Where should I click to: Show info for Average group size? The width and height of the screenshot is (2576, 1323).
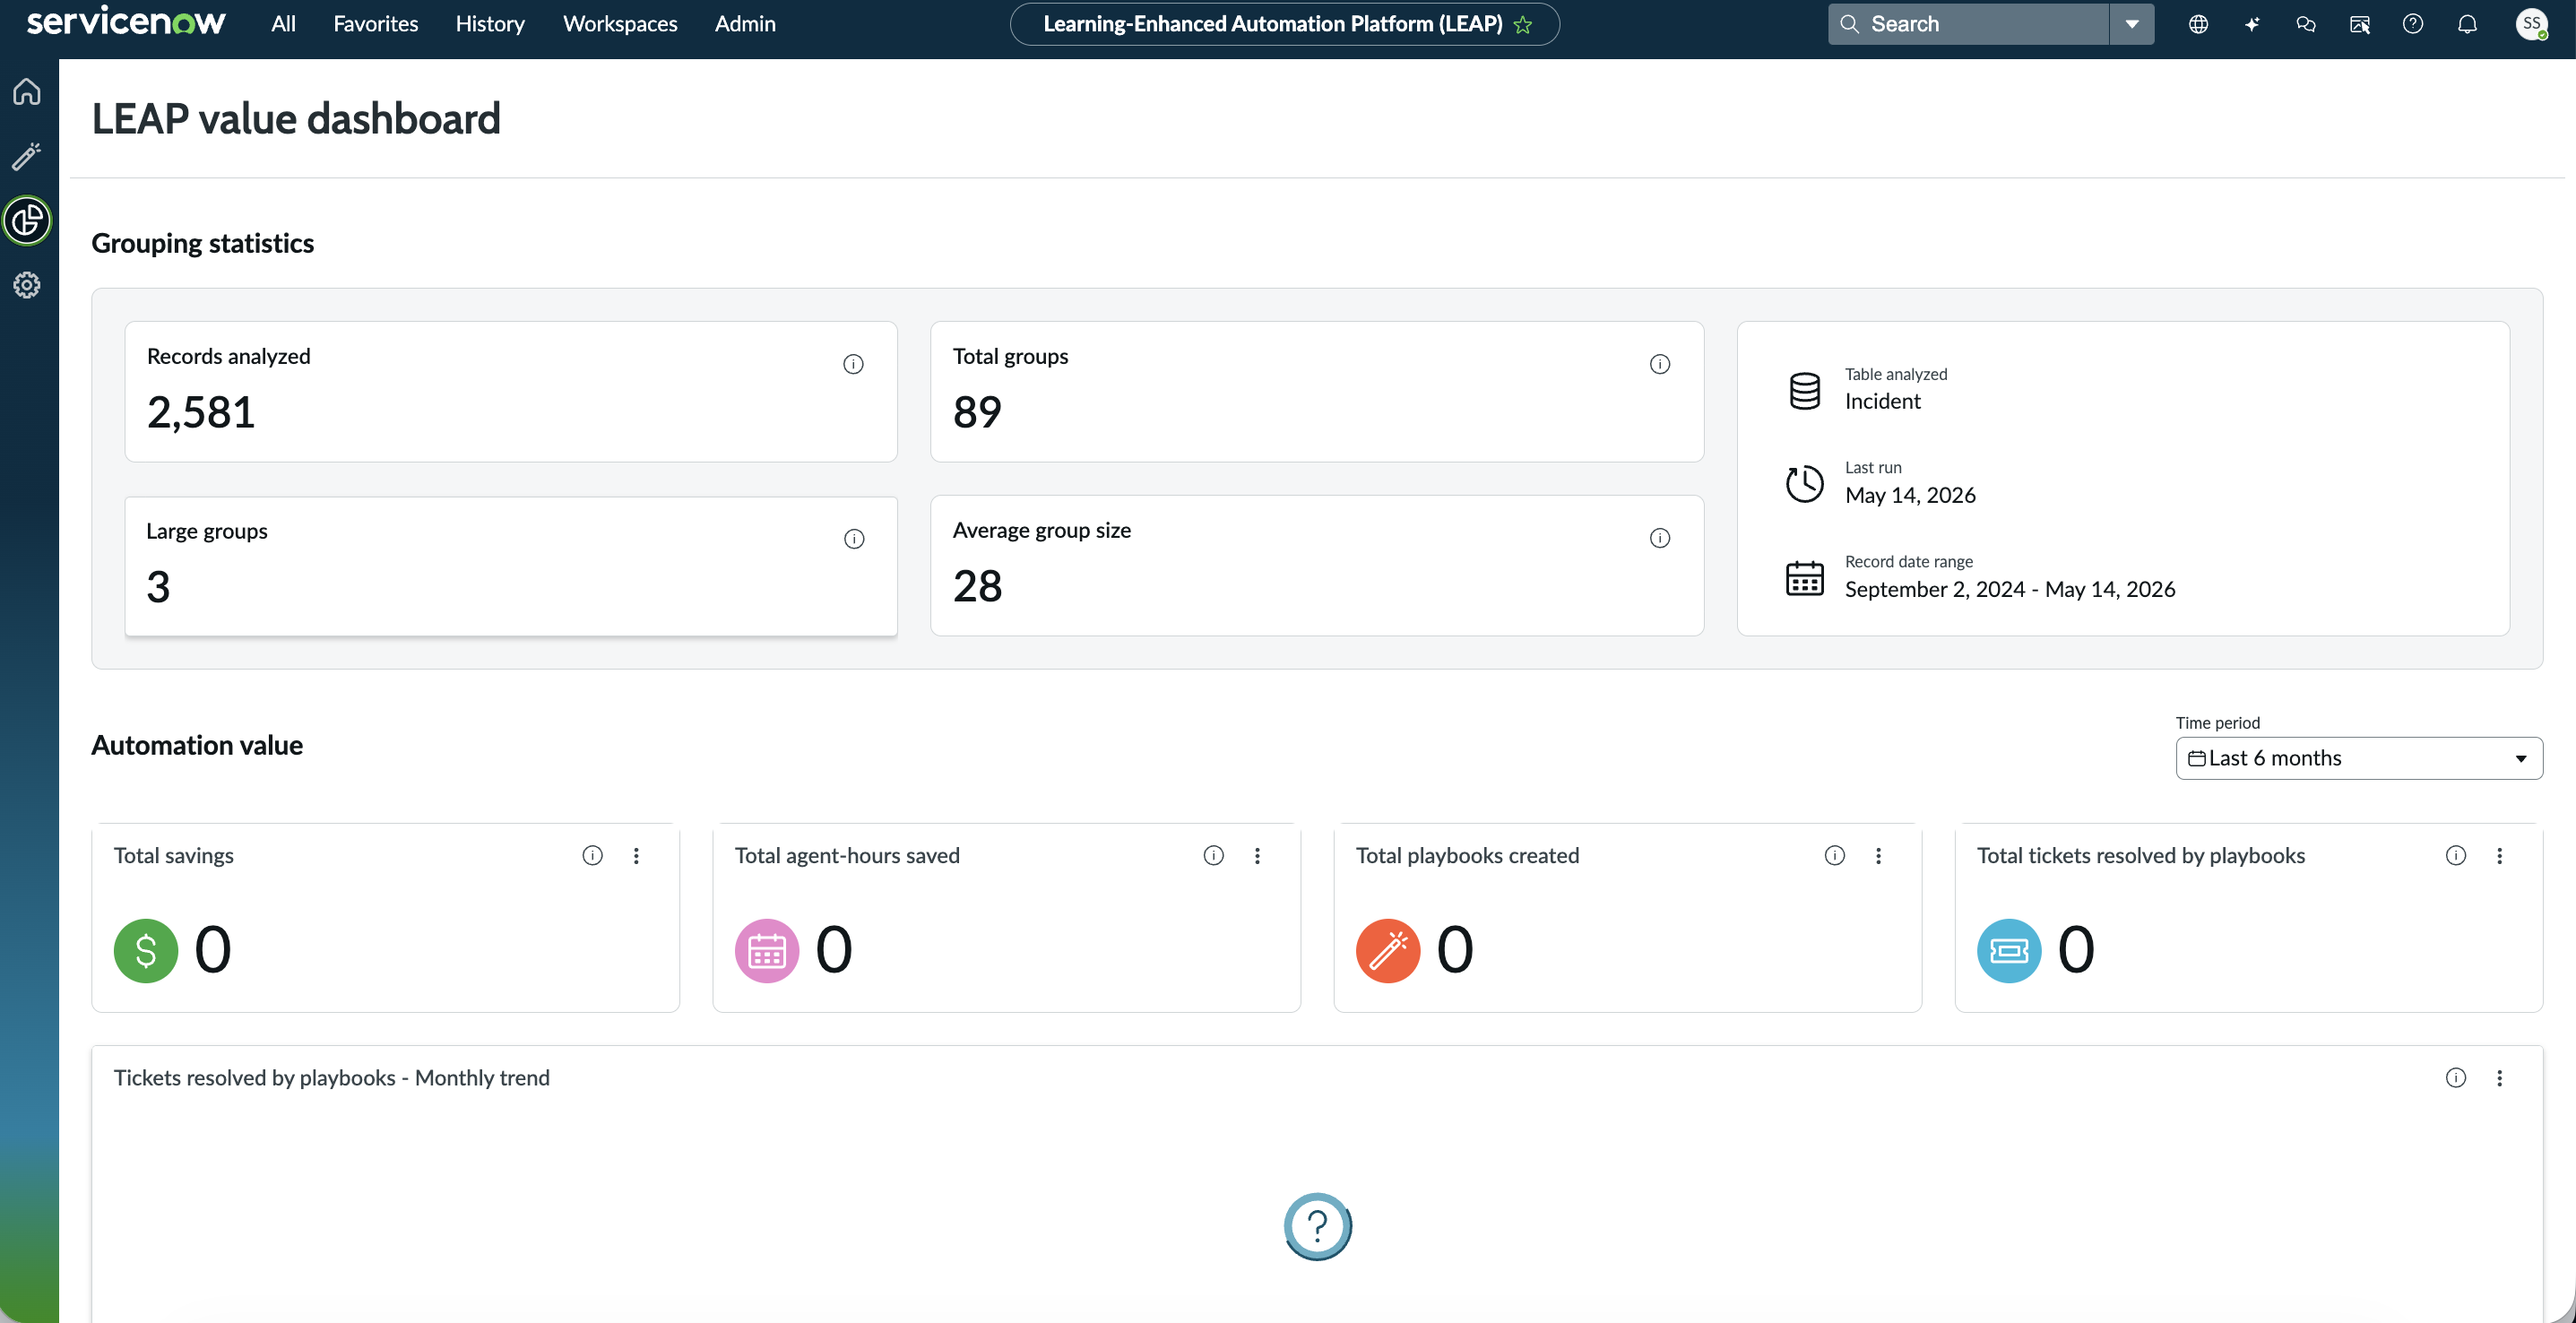(1660, 538)
